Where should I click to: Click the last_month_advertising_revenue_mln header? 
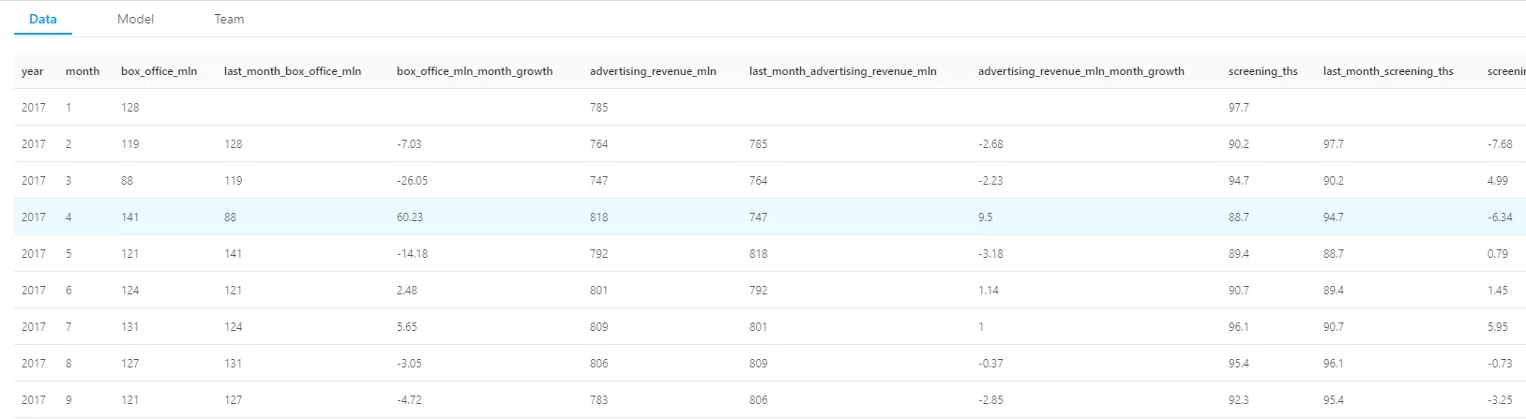tap(842, 71)
